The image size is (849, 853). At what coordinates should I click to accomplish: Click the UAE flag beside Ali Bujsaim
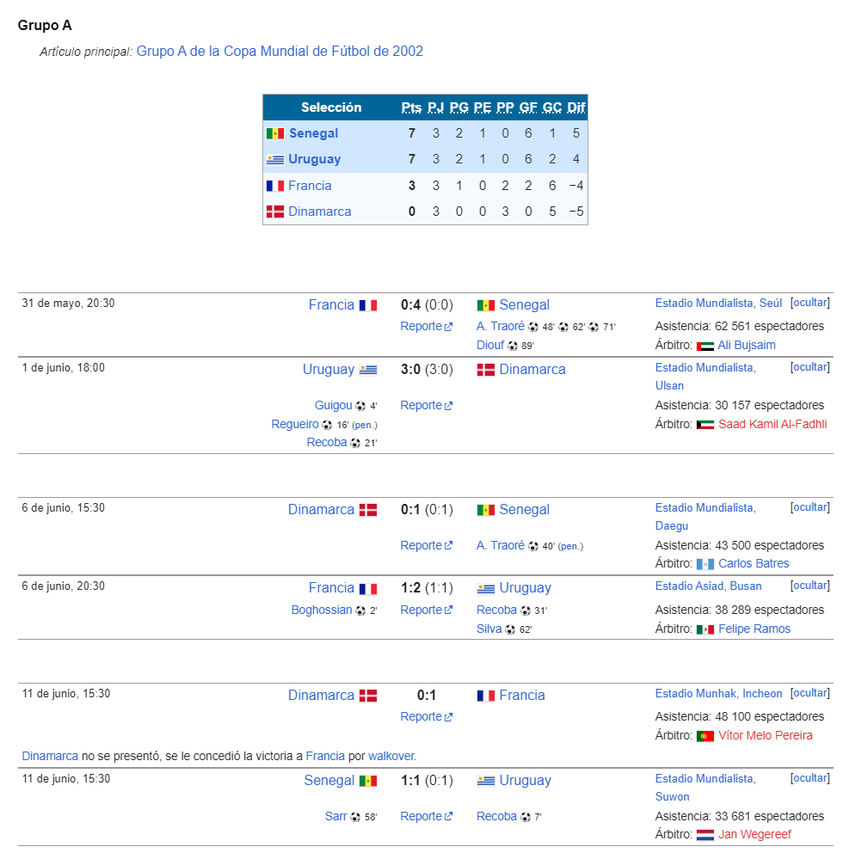(x=704, y=346)
